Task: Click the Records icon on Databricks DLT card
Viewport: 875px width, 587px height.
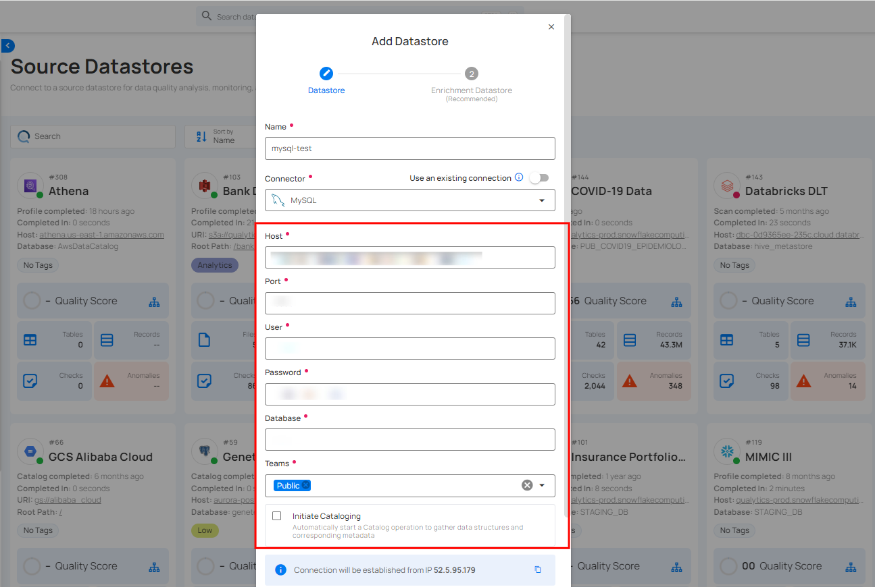Action: [x=803, y=341]
